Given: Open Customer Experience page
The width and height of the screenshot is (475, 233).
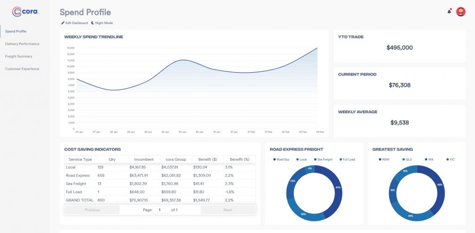Looking at the screenshot, I should pyautogui.click(x=22, y=69).
